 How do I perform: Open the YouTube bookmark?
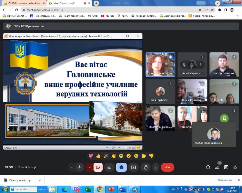108,15
